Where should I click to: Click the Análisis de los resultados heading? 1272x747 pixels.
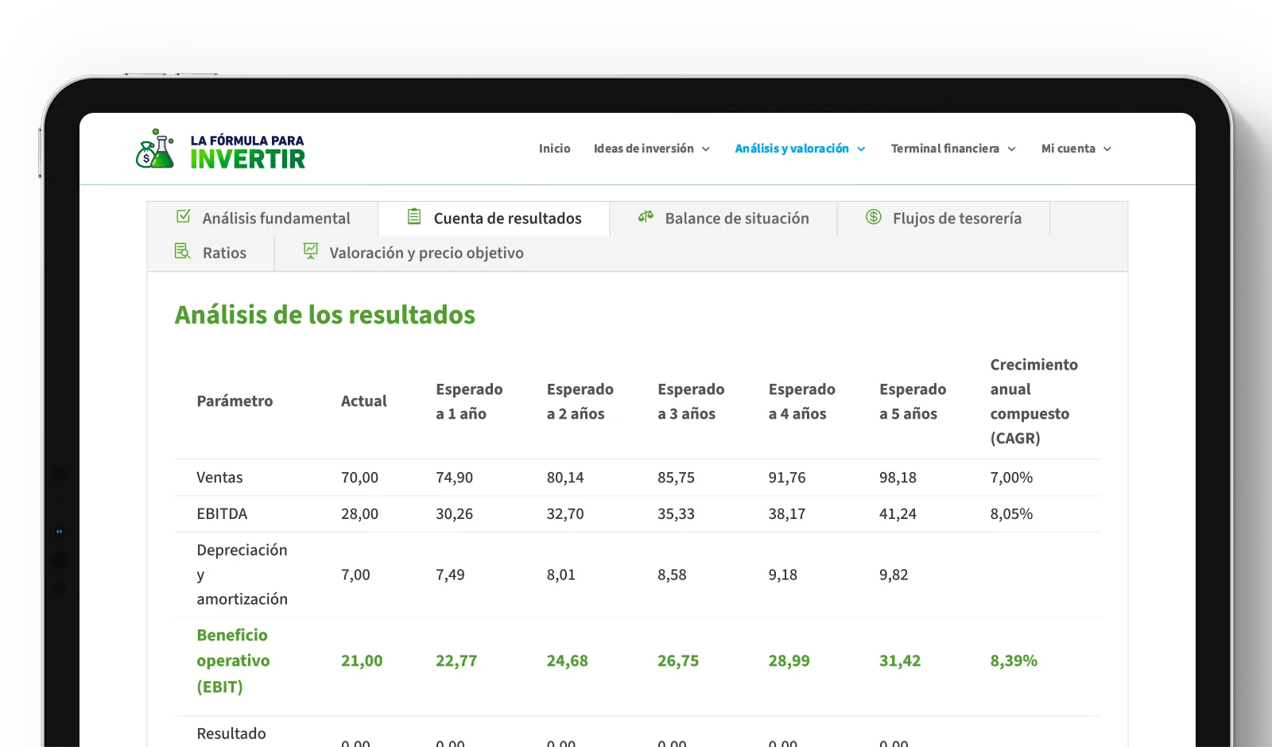[325, 315]
